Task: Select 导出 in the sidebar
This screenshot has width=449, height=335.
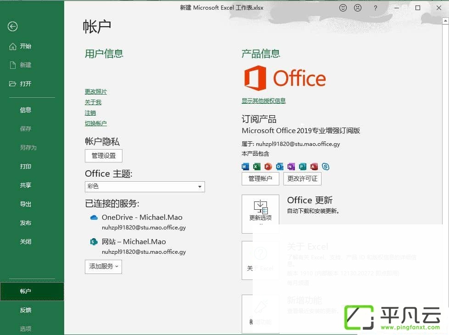Action: coord(26,204)
